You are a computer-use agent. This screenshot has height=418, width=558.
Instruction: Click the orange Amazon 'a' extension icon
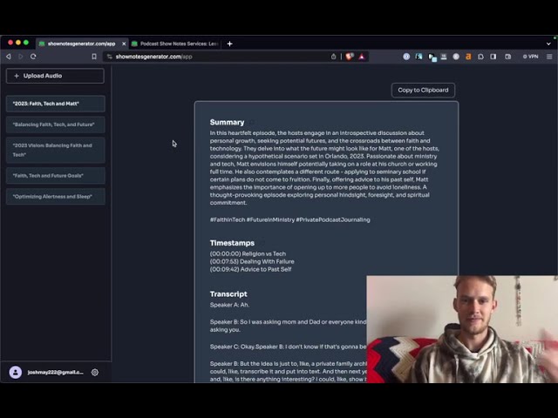468,57
